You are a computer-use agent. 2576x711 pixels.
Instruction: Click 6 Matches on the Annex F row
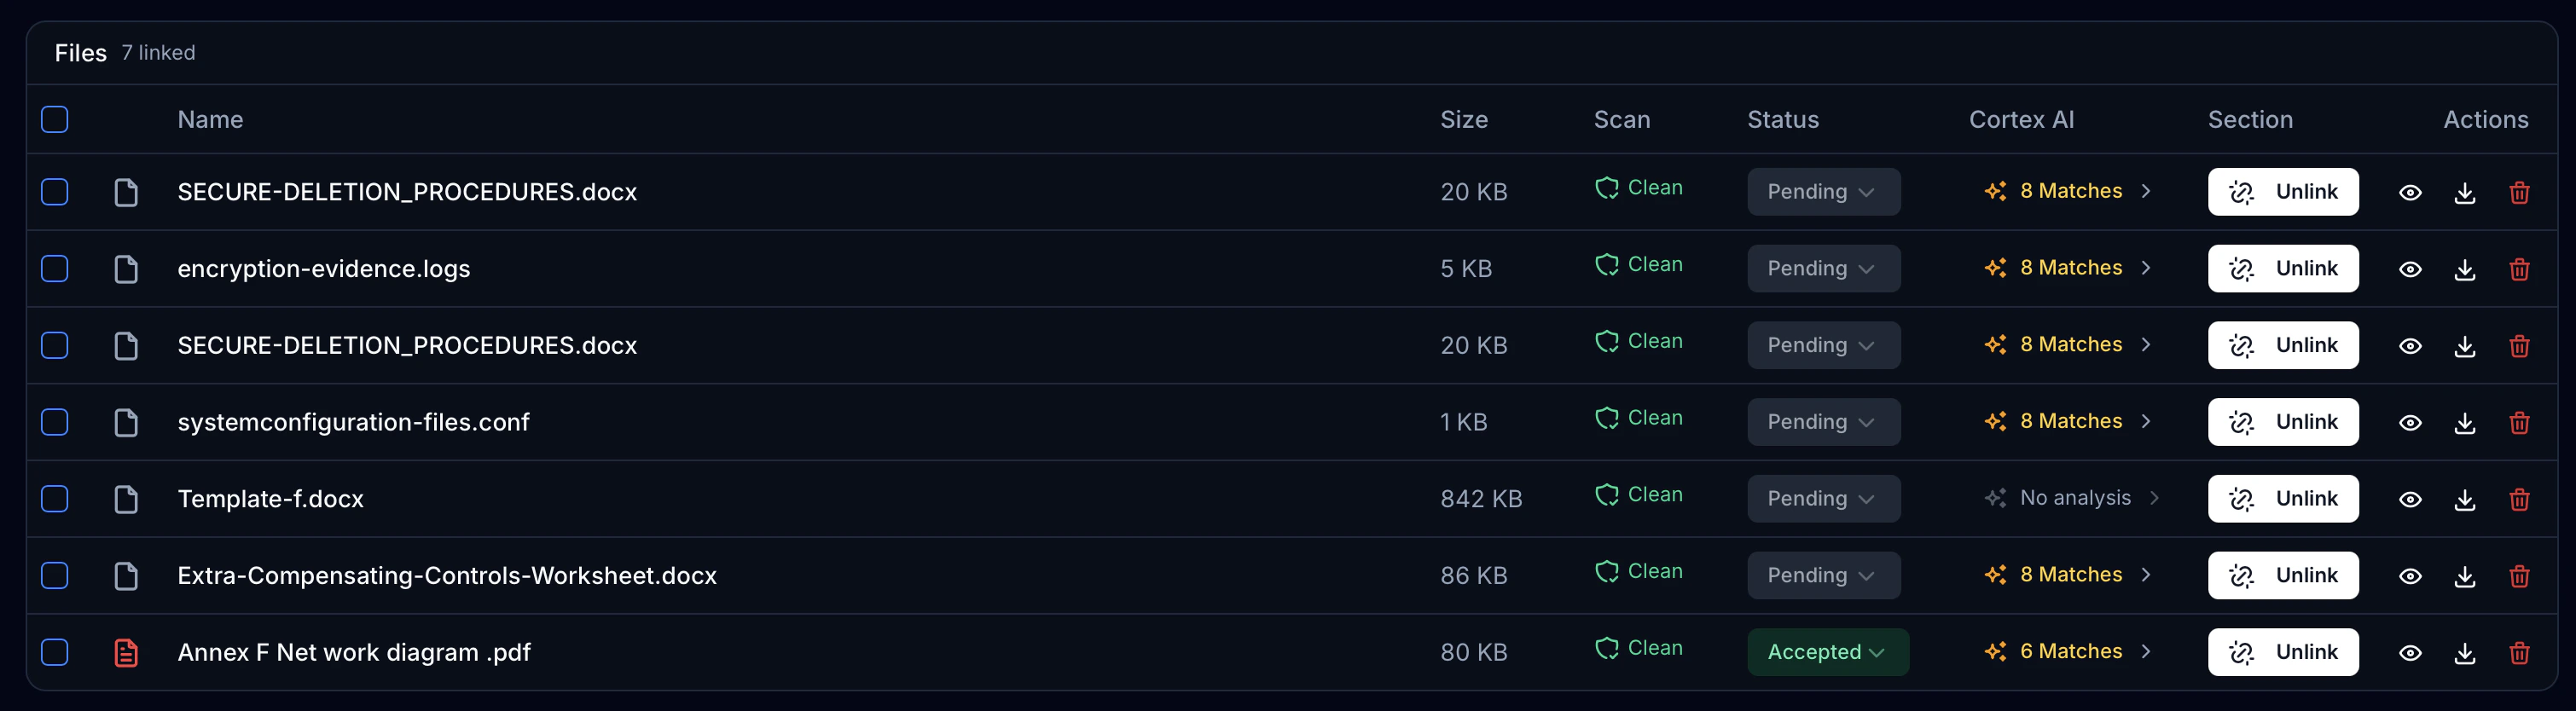pyautogui.click(x=2071, y=651)
